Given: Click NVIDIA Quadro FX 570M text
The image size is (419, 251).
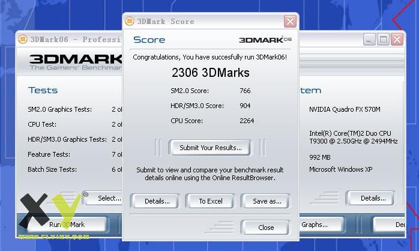Looking at the screenshot, I should [x=345, y=109].
